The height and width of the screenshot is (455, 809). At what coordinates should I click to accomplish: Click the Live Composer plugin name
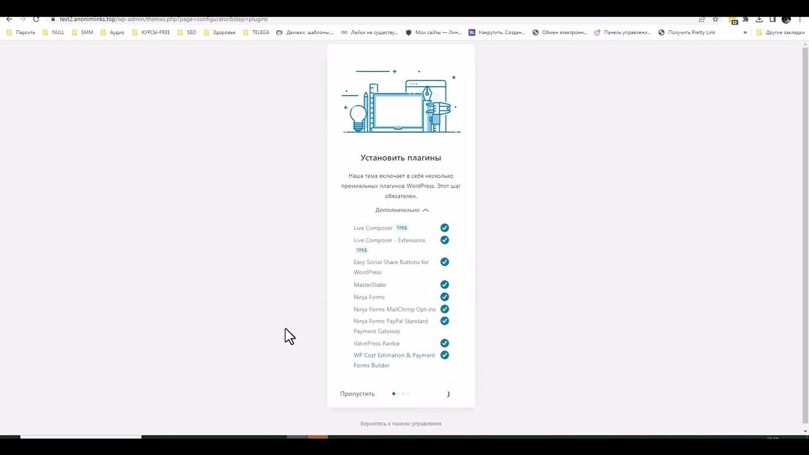(x=373, y=228)
